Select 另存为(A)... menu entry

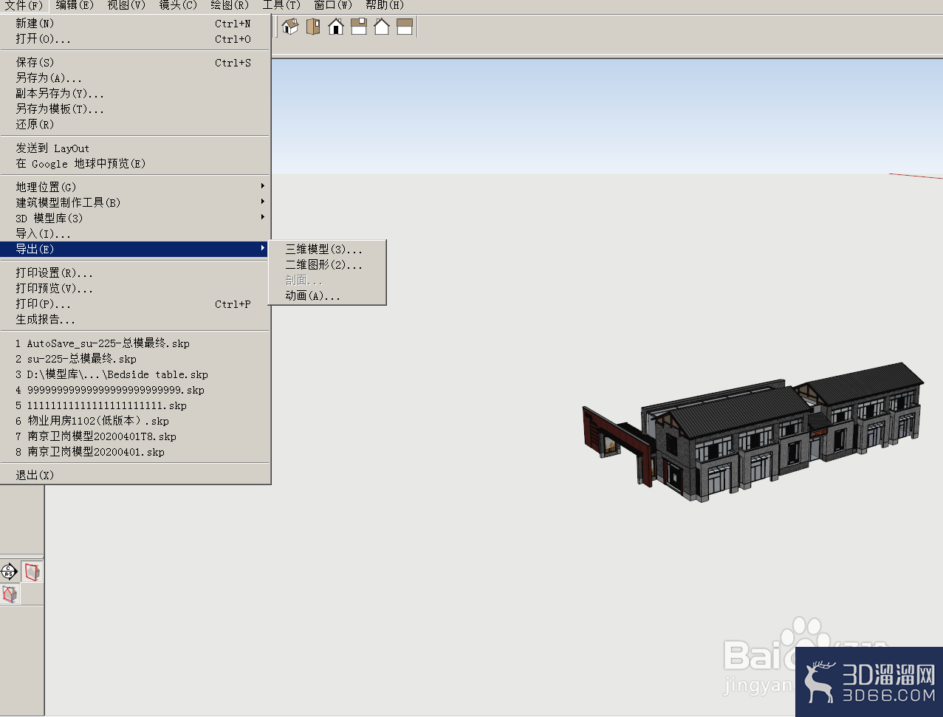[136, 78]
